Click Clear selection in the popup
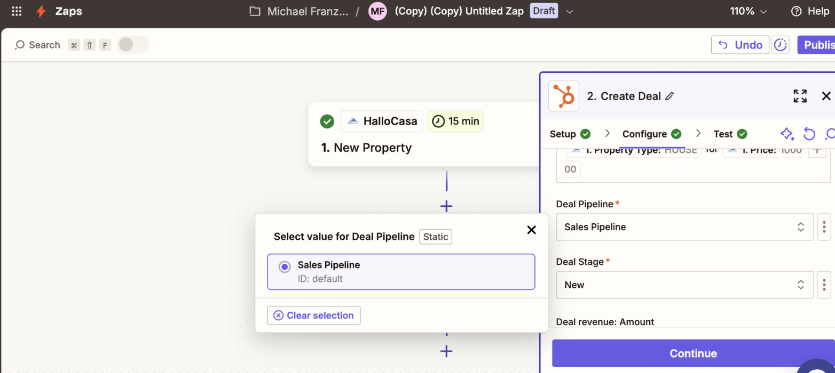Image resolution: width=835 pixels, height=373 pixels. (x=314, y=315)
